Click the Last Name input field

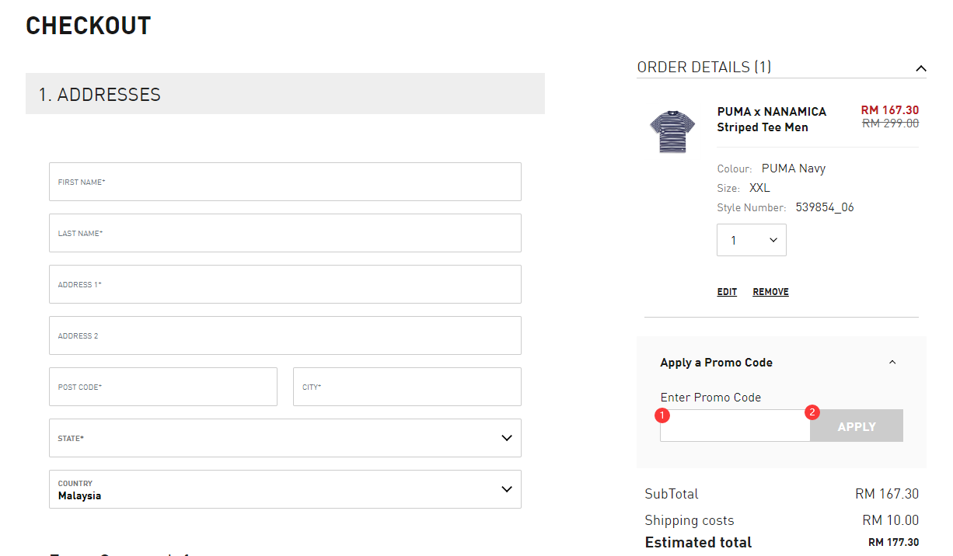(285, 233)
